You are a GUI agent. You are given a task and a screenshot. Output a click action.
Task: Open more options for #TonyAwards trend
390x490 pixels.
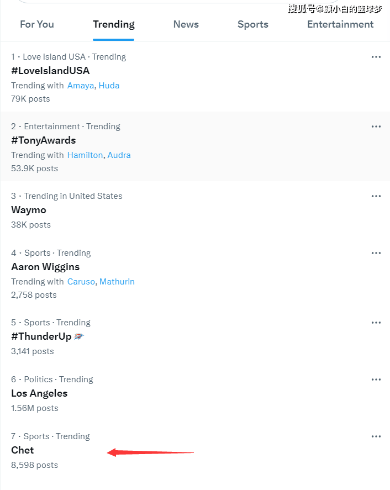[x=376, y=127]
